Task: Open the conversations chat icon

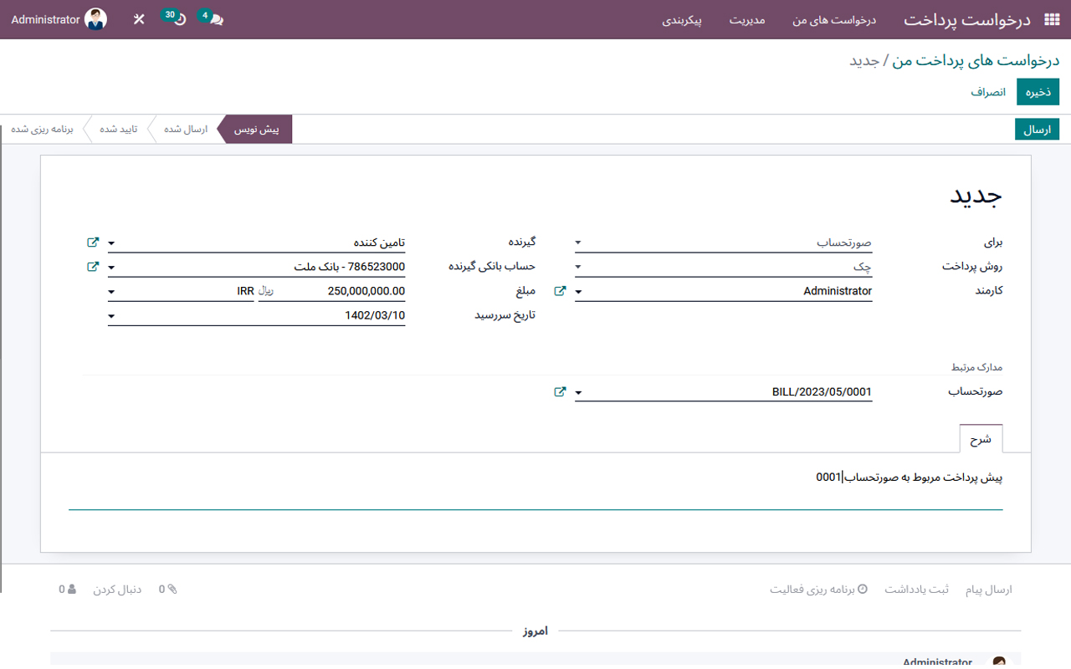Action: pos(216,19)
